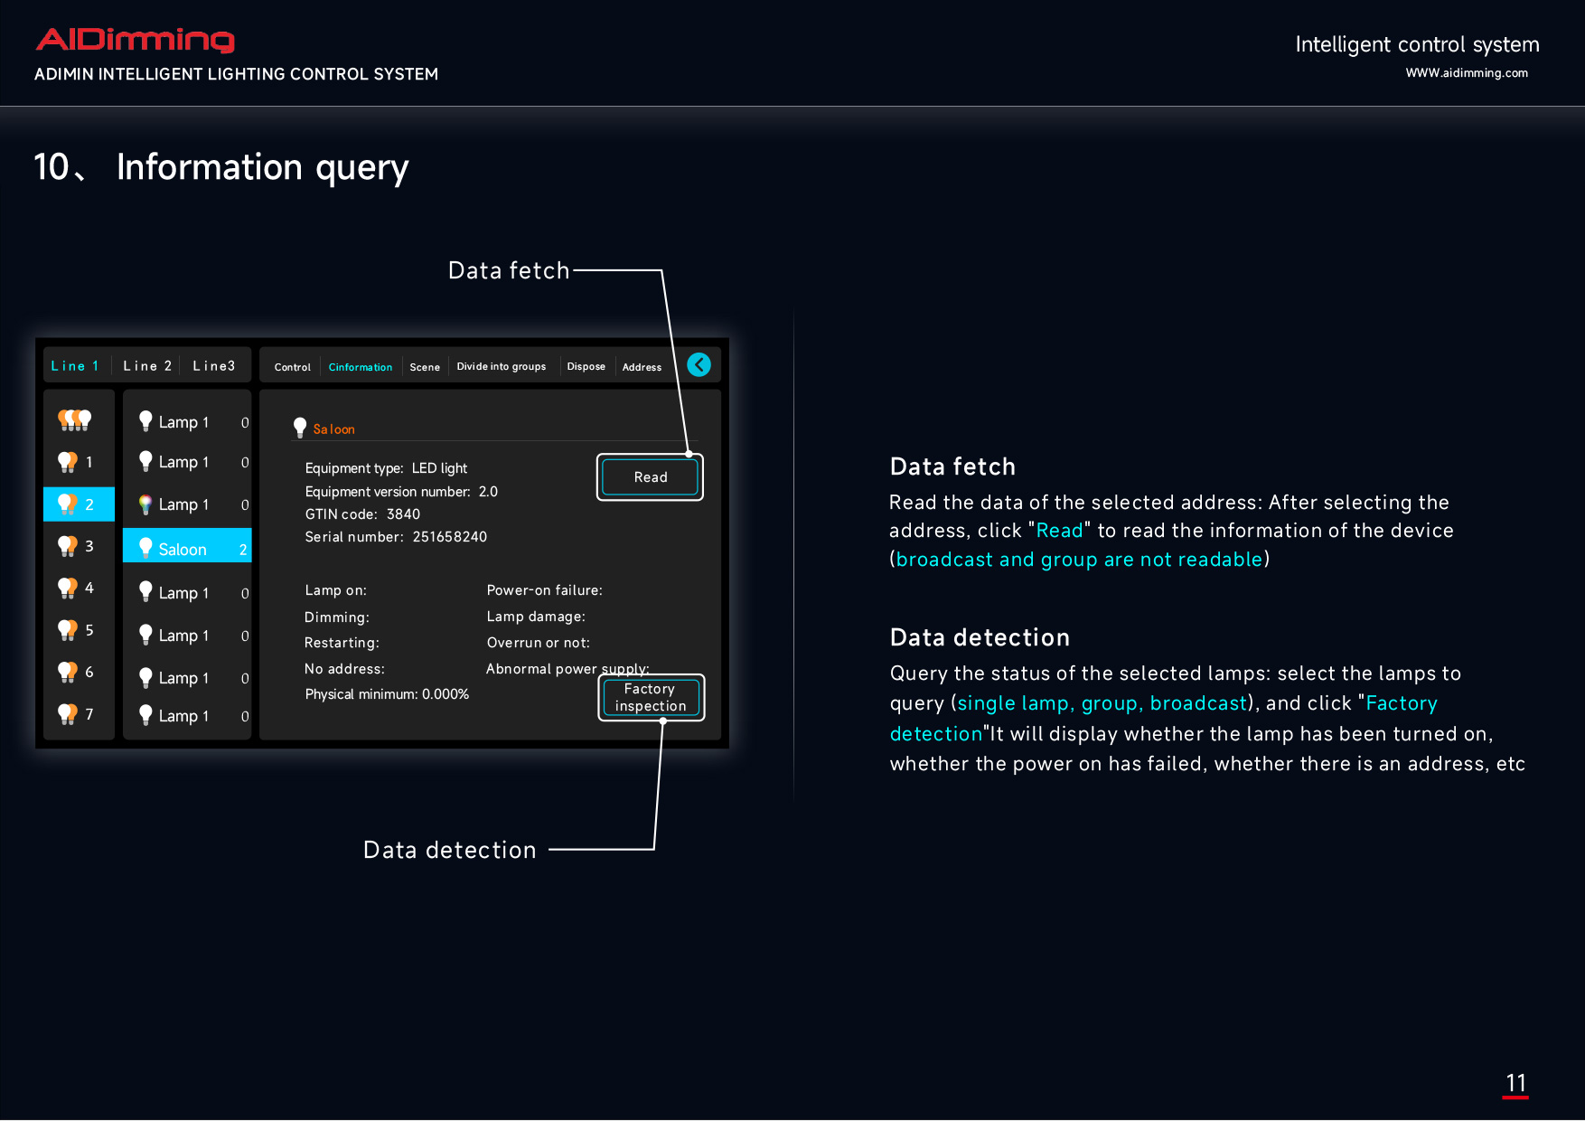Select group 3 lamp icon

click(x=68, y=546)
